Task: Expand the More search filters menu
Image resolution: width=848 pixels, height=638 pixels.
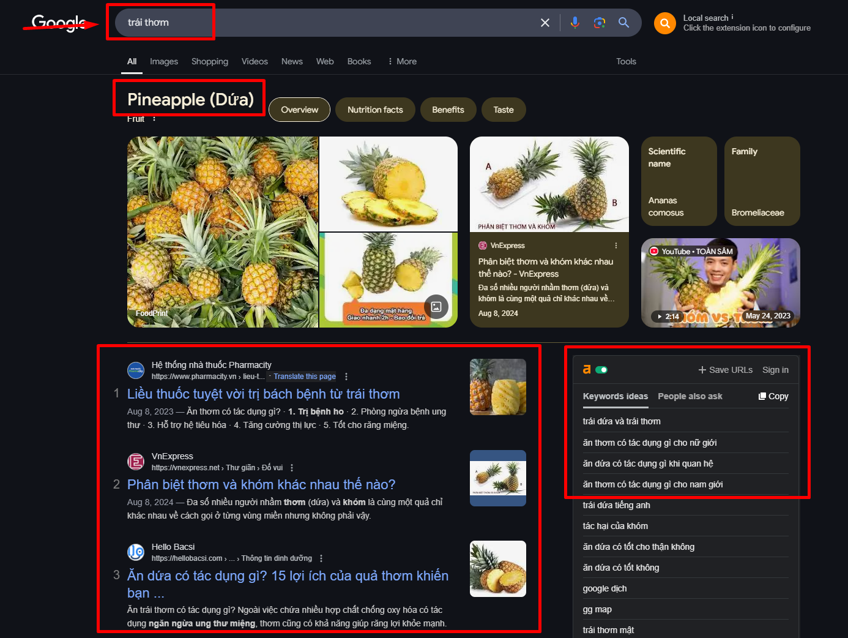Action: (x=402, y=61)
